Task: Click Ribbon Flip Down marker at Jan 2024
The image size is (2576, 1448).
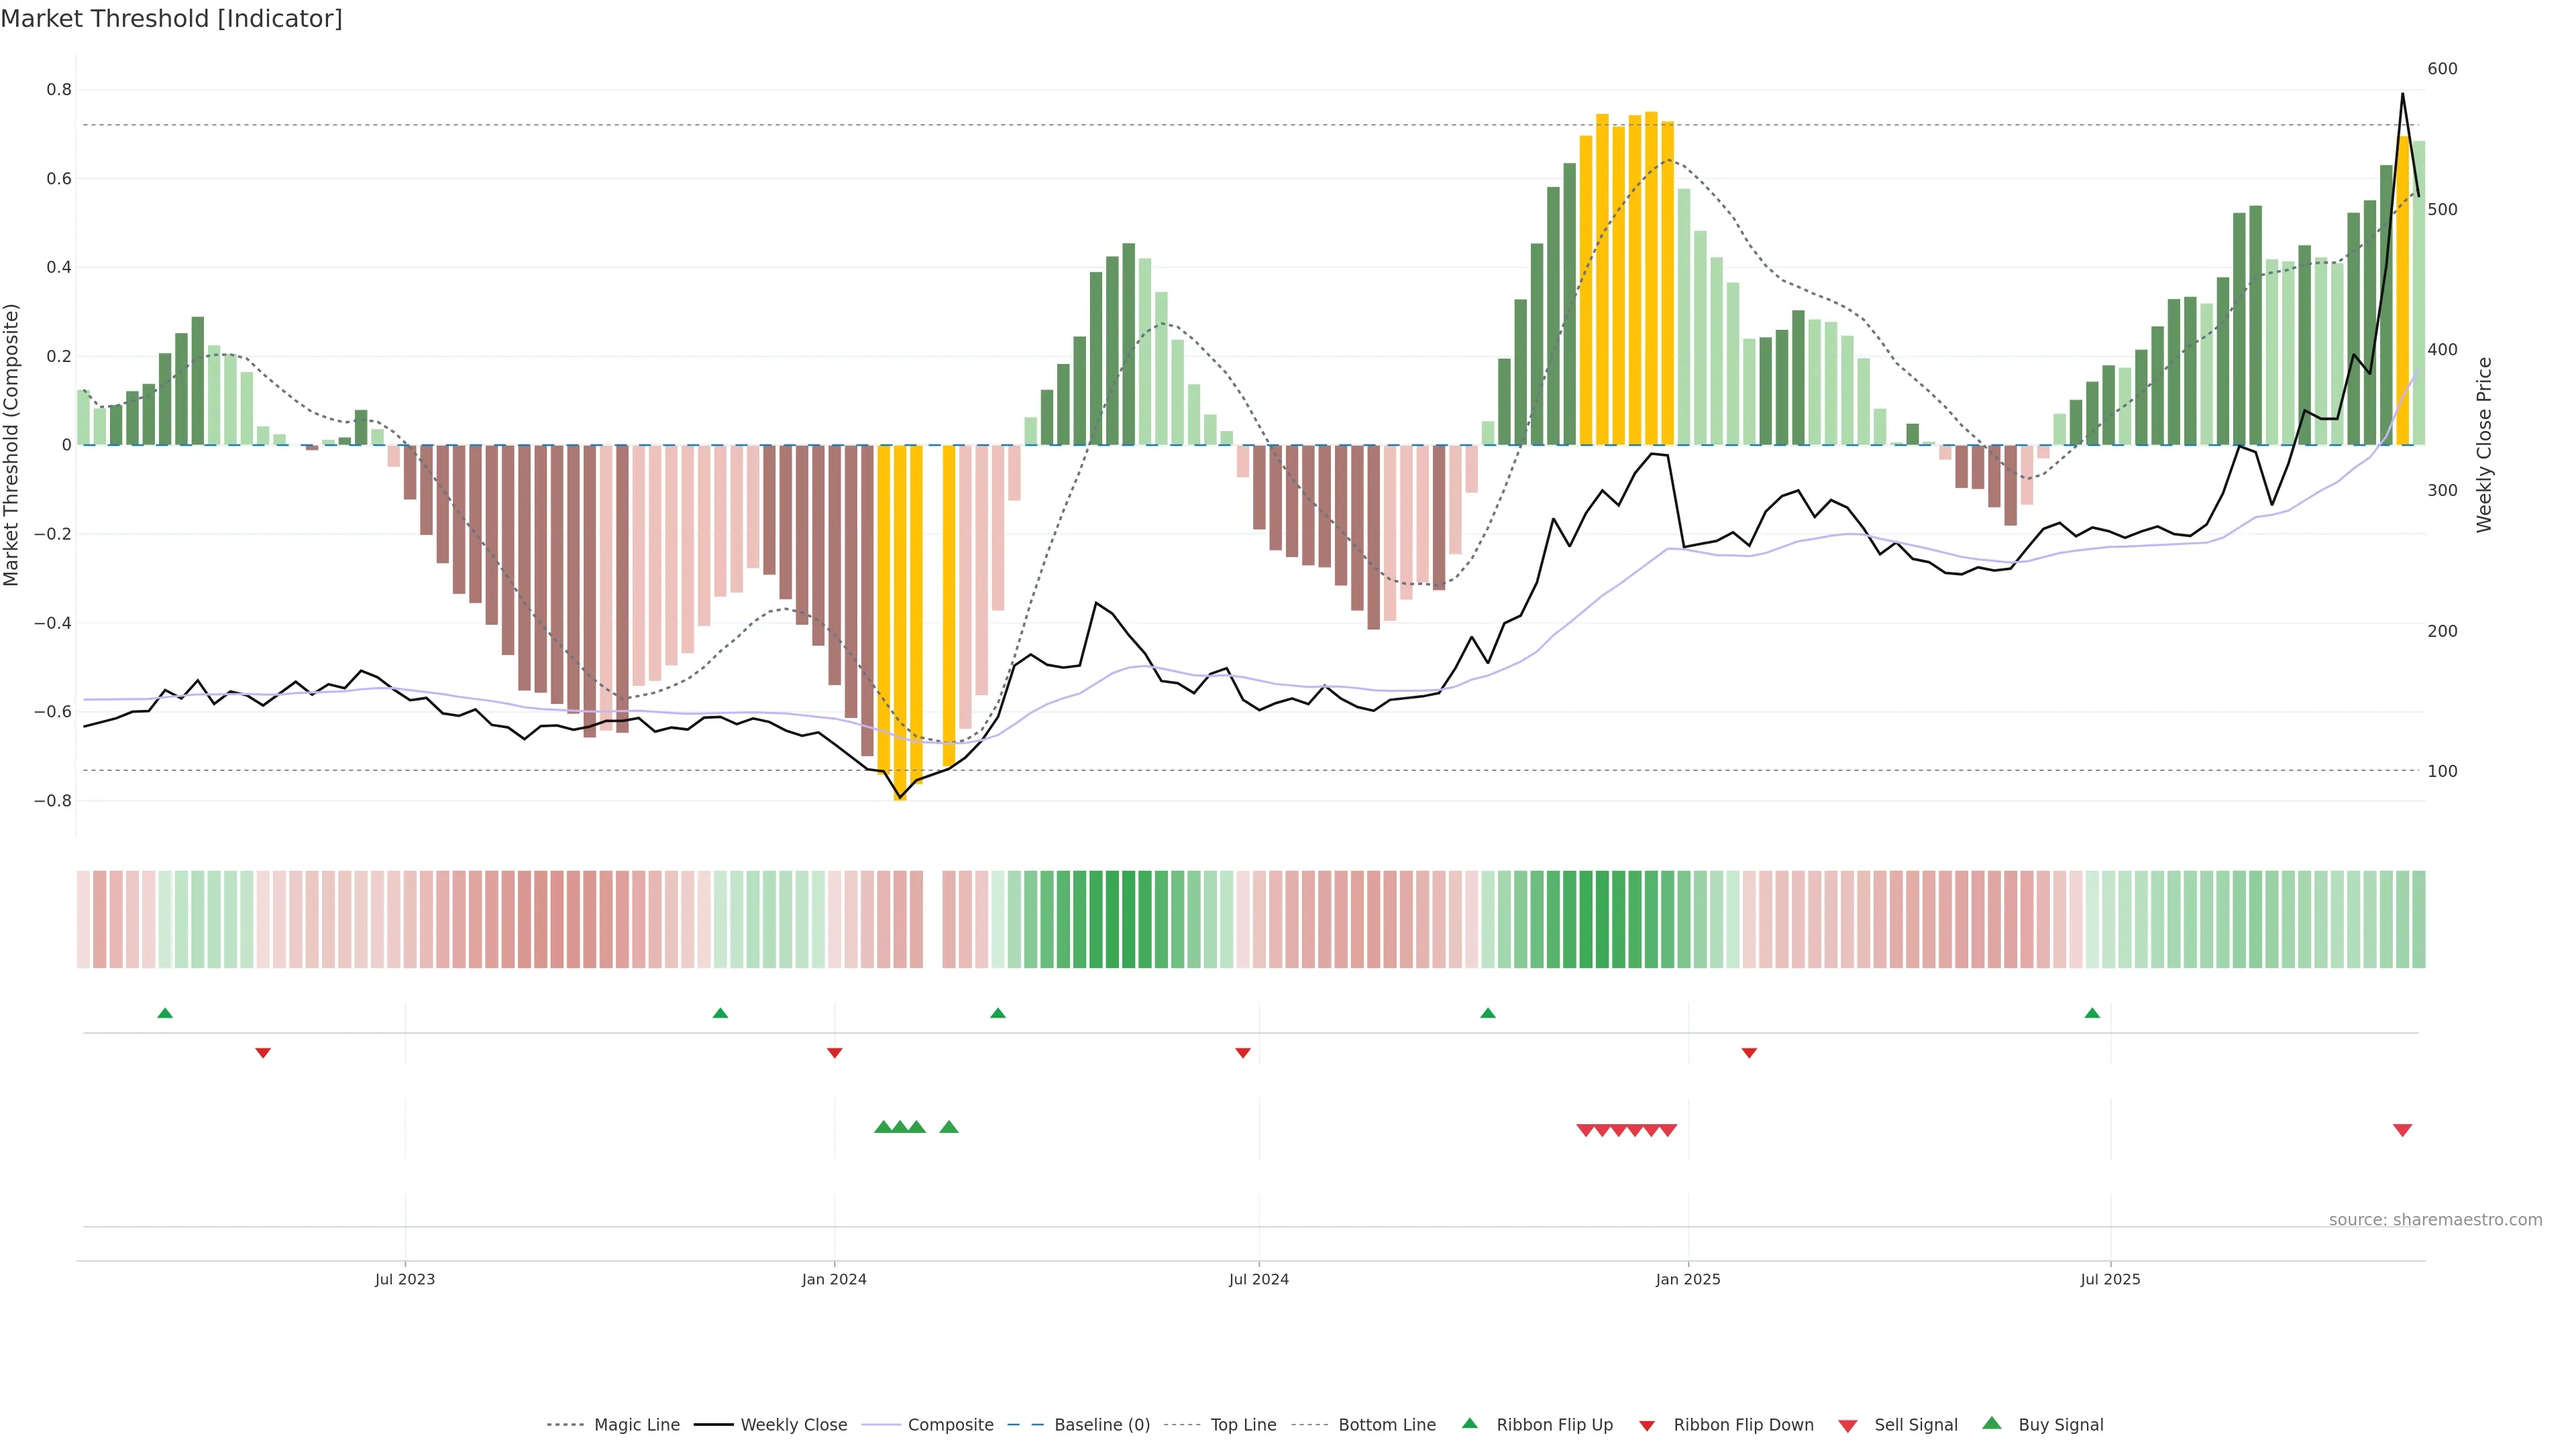Action: coord(834,1053)
